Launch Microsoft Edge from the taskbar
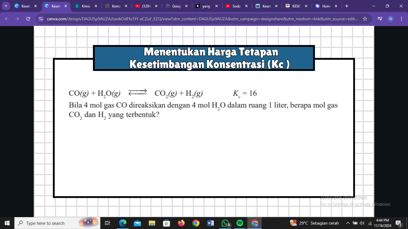Viewport: 408px width, 229px height. pos(122,223)
